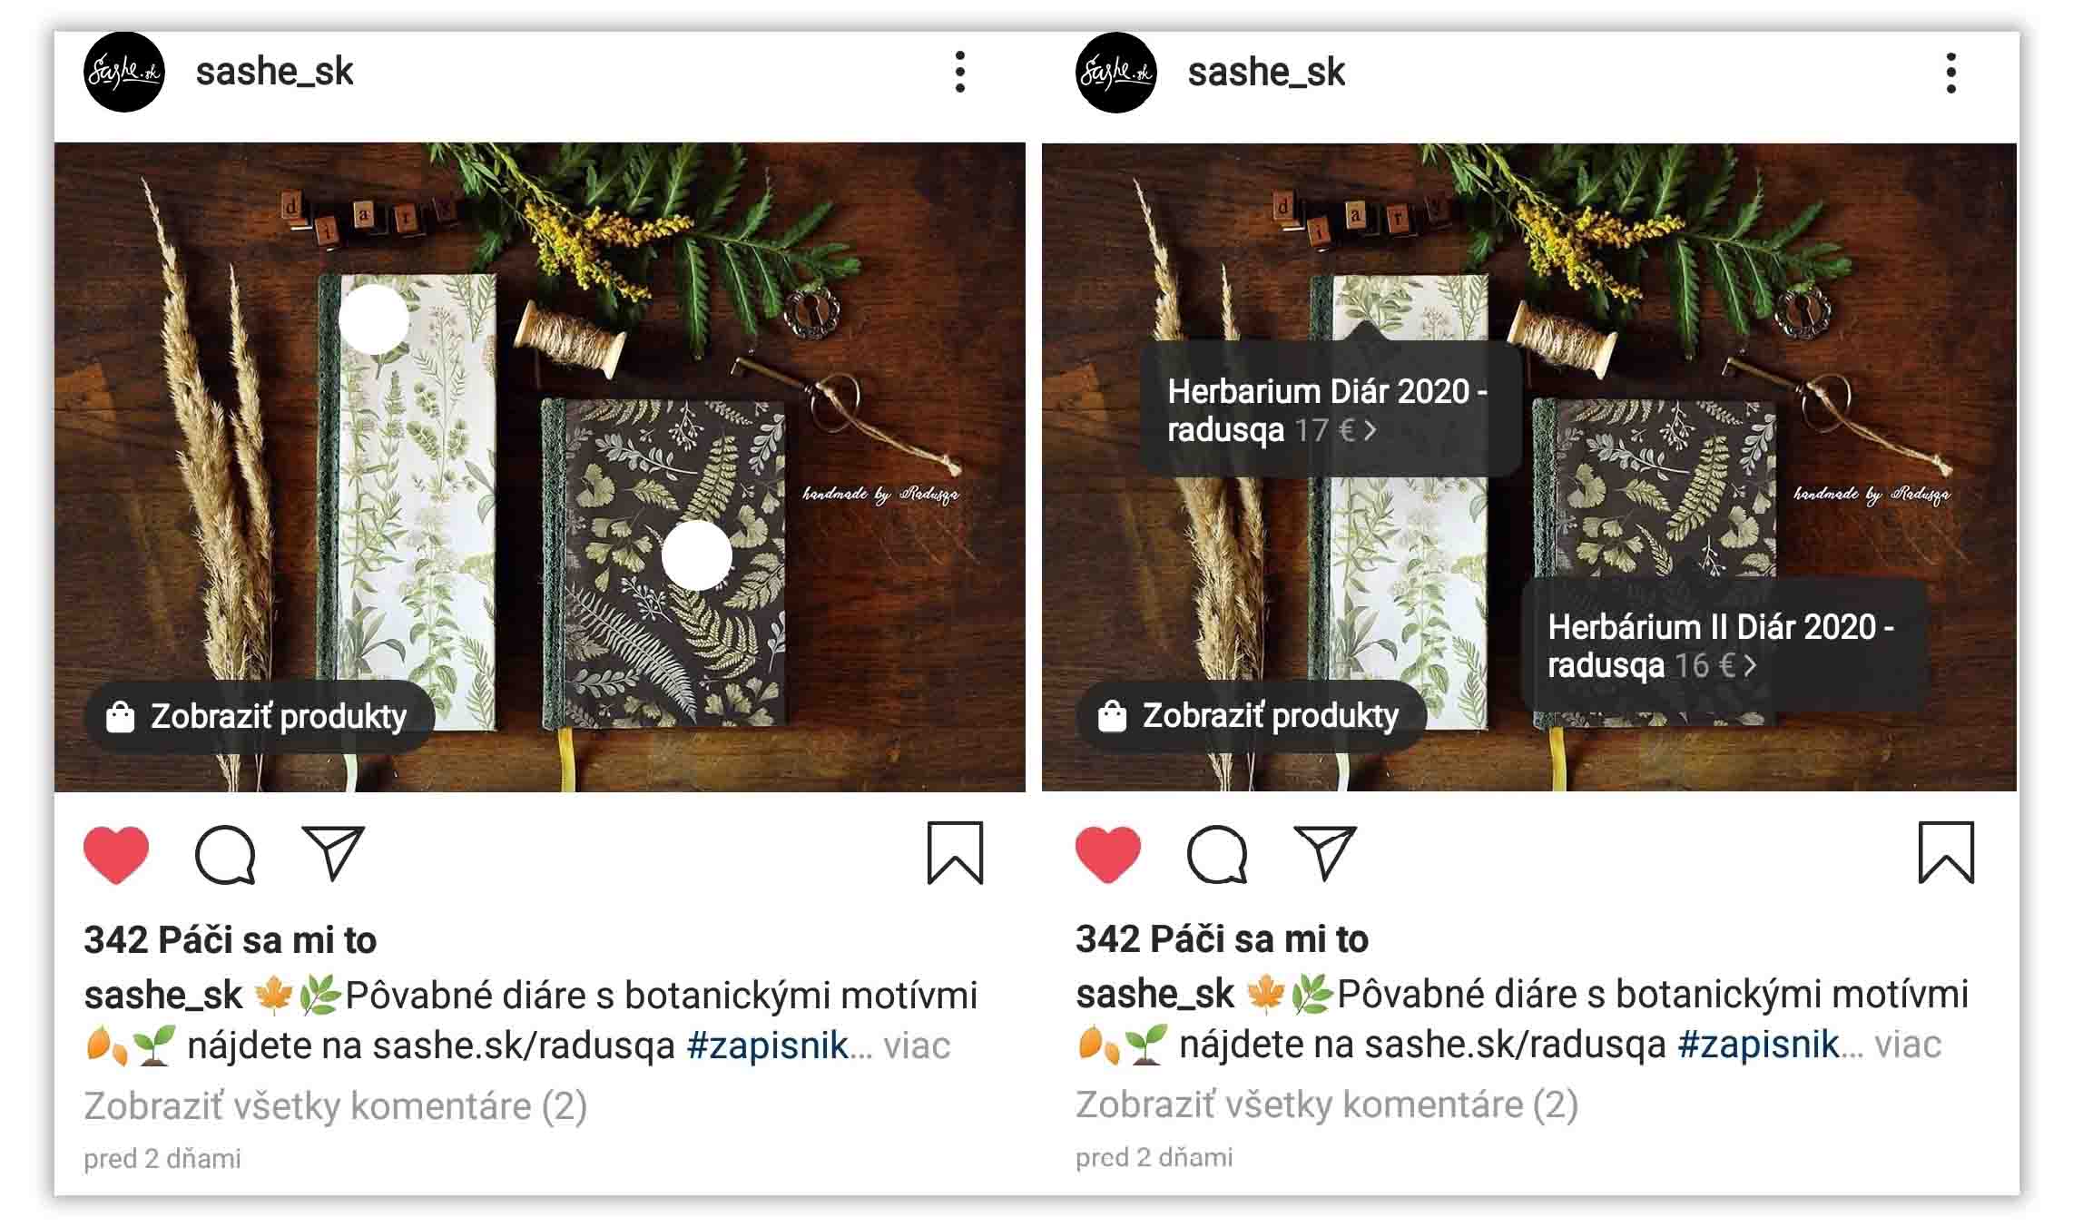Tap white product dot on dark diary

coord(697,555)
